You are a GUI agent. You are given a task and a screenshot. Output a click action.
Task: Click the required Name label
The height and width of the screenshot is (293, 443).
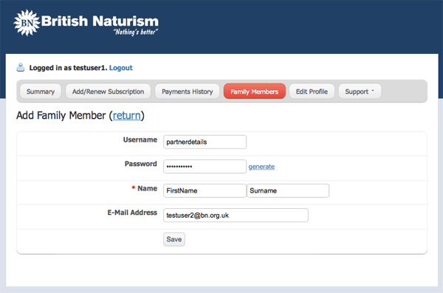point(145,188)
